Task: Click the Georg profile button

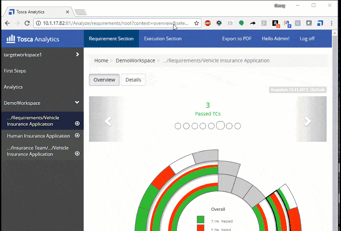Action: (280, 6)
